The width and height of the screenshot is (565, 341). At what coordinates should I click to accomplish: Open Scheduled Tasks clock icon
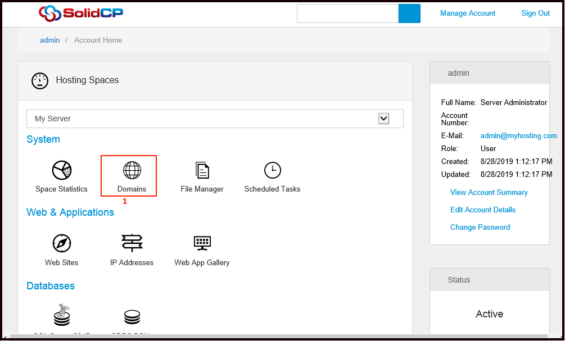tap(272, 170)
